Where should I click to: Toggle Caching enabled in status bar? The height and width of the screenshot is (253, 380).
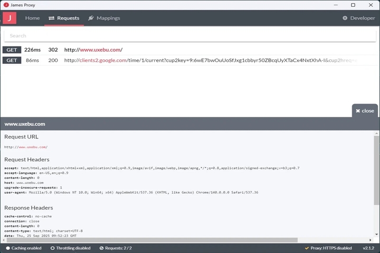click(x=24, y=248)
